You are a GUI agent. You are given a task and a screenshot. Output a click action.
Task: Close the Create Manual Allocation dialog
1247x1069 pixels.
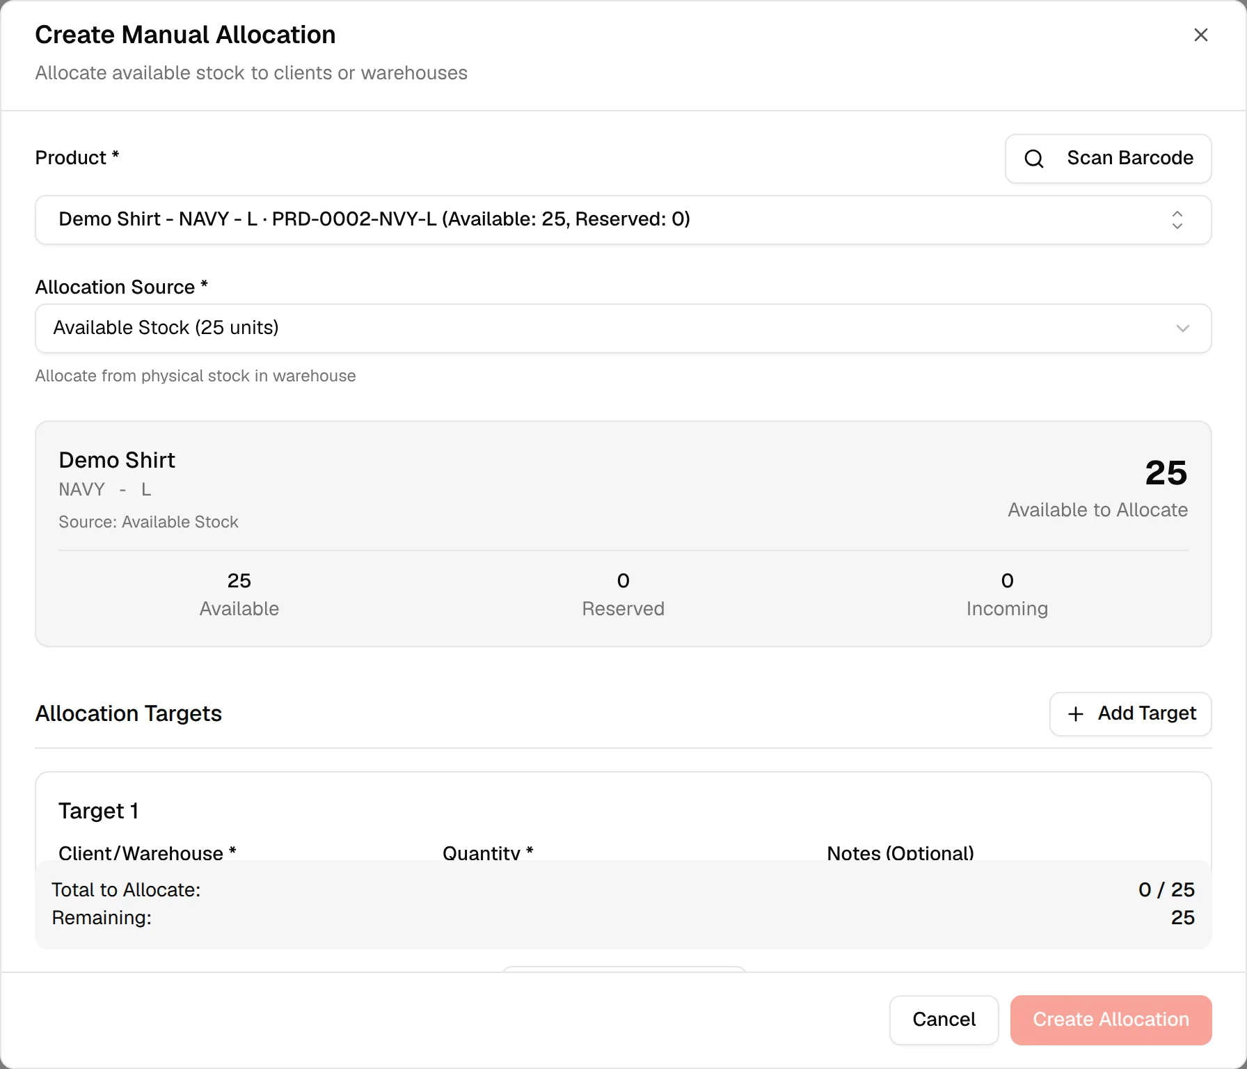tap(1200, 35)
